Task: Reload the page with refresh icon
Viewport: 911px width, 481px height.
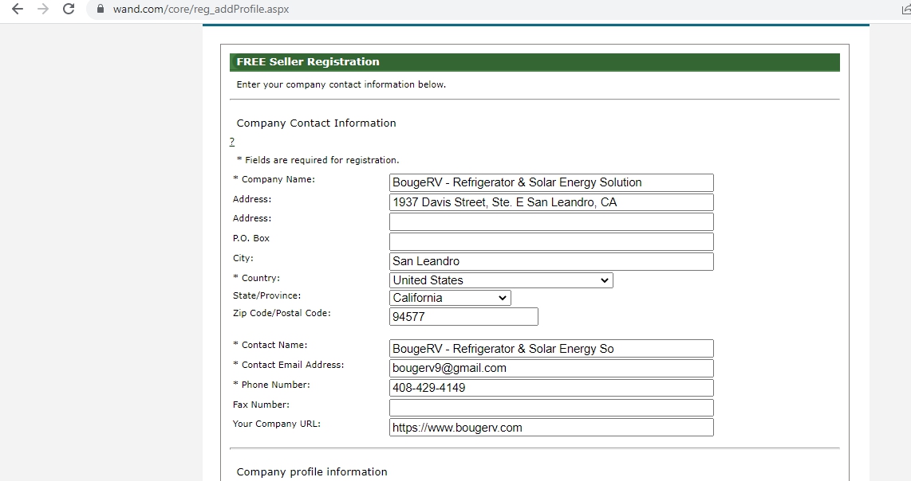Action: tap(69, 10)
